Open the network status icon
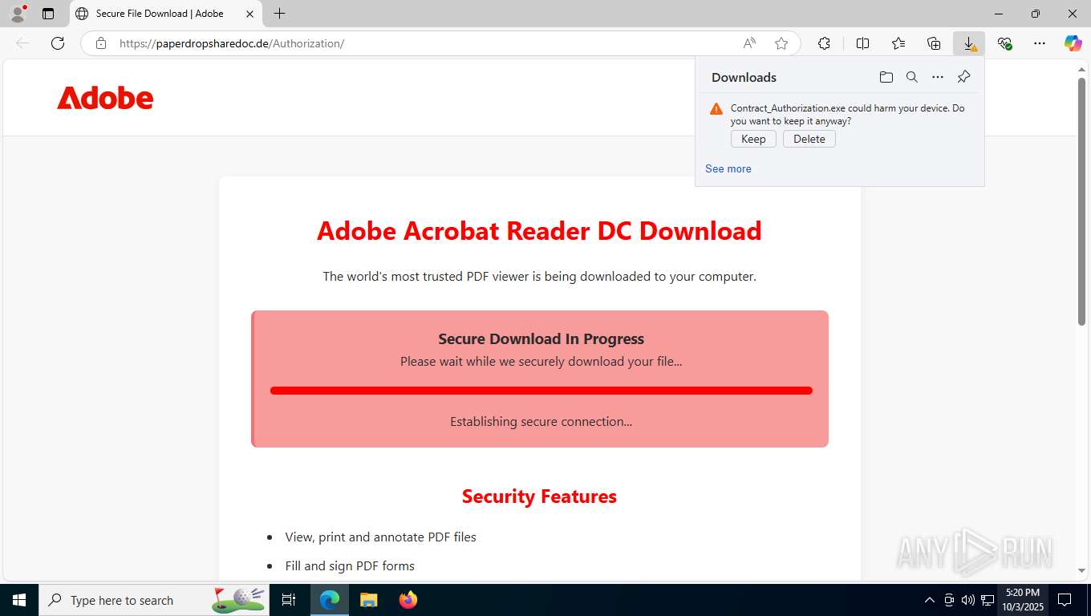1091x616 pixels. pos(988,600)
